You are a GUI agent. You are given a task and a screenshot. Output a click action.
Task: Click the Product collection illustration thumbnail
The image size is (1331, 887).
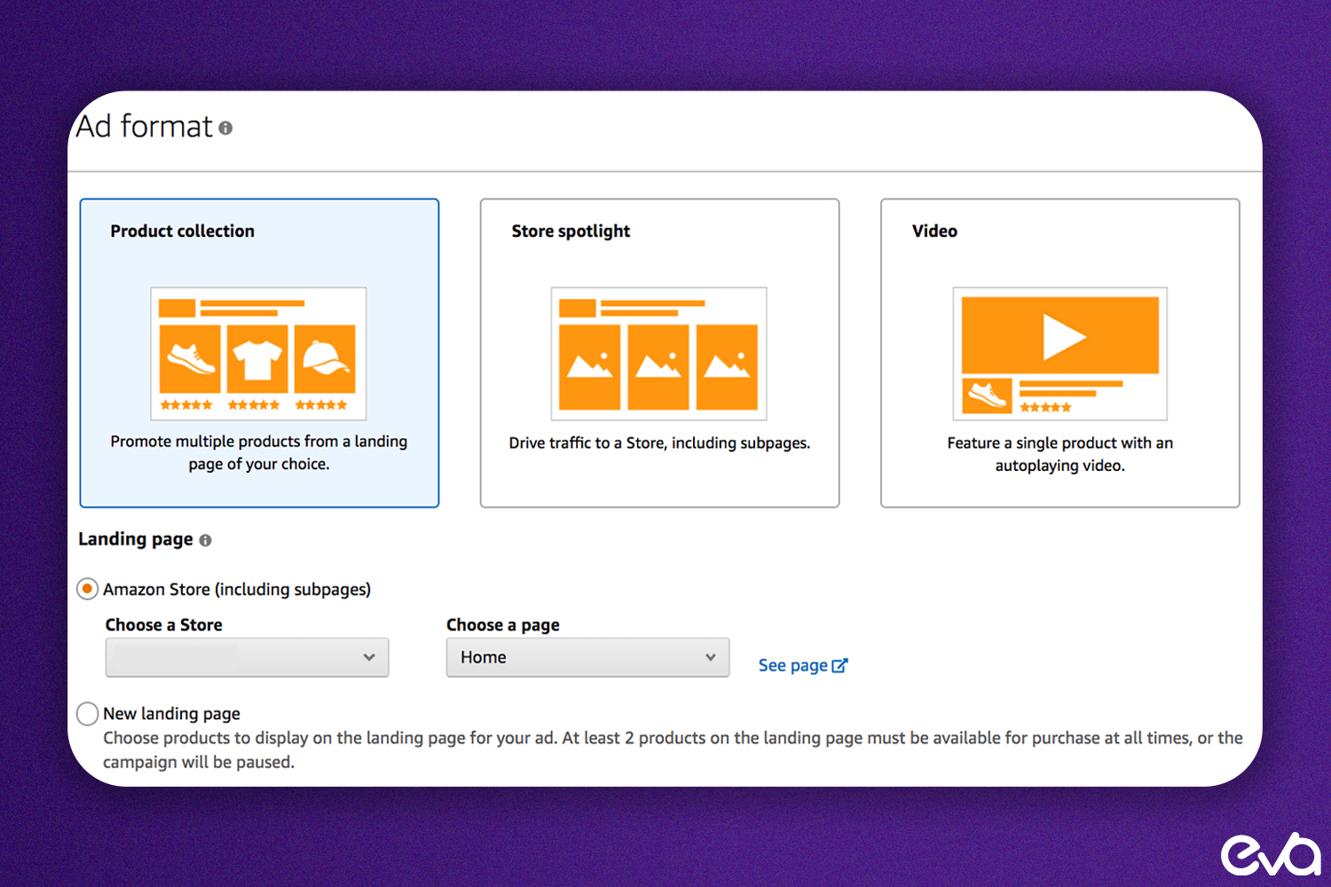258,354
